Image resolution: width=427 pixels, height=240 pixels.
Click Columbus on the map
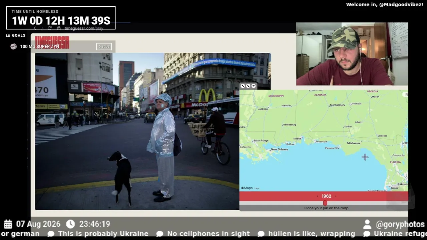tap(356, 104)
